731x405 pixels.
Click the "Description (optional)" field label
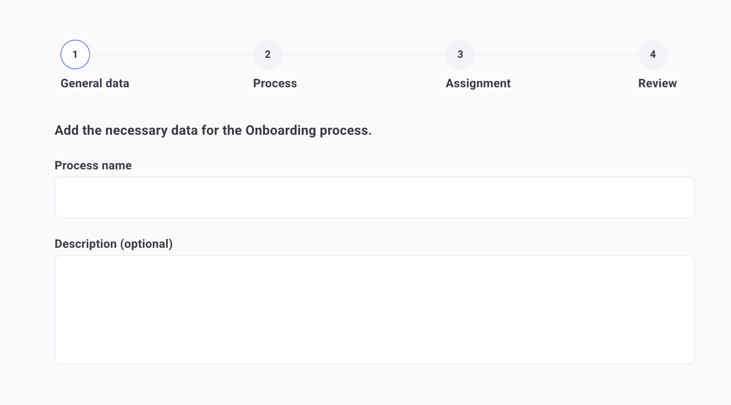coord(114,244)
